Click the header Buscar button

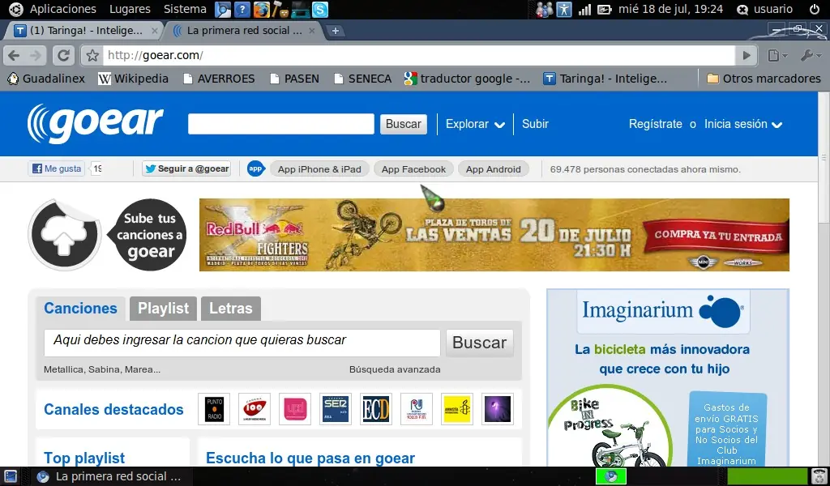coord(404,124)
